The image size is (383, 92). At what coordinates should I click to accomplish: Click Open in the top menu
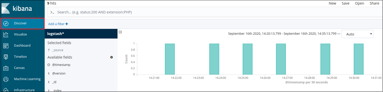pos(359,3)
